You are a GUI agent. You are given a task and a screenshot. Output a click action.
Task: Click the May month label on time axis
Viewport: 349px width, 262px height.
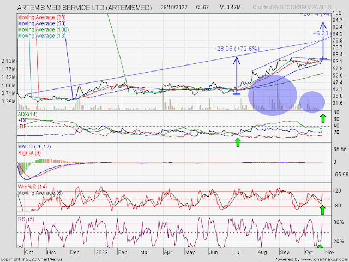[x=190, y=252]
